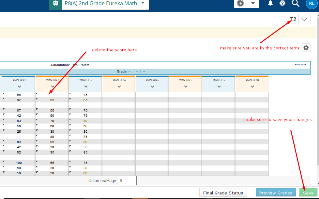319x199 pixels.
Task: Select the score 90 in 2MAEUR.2 column
Action: click(x=52, y=173)
